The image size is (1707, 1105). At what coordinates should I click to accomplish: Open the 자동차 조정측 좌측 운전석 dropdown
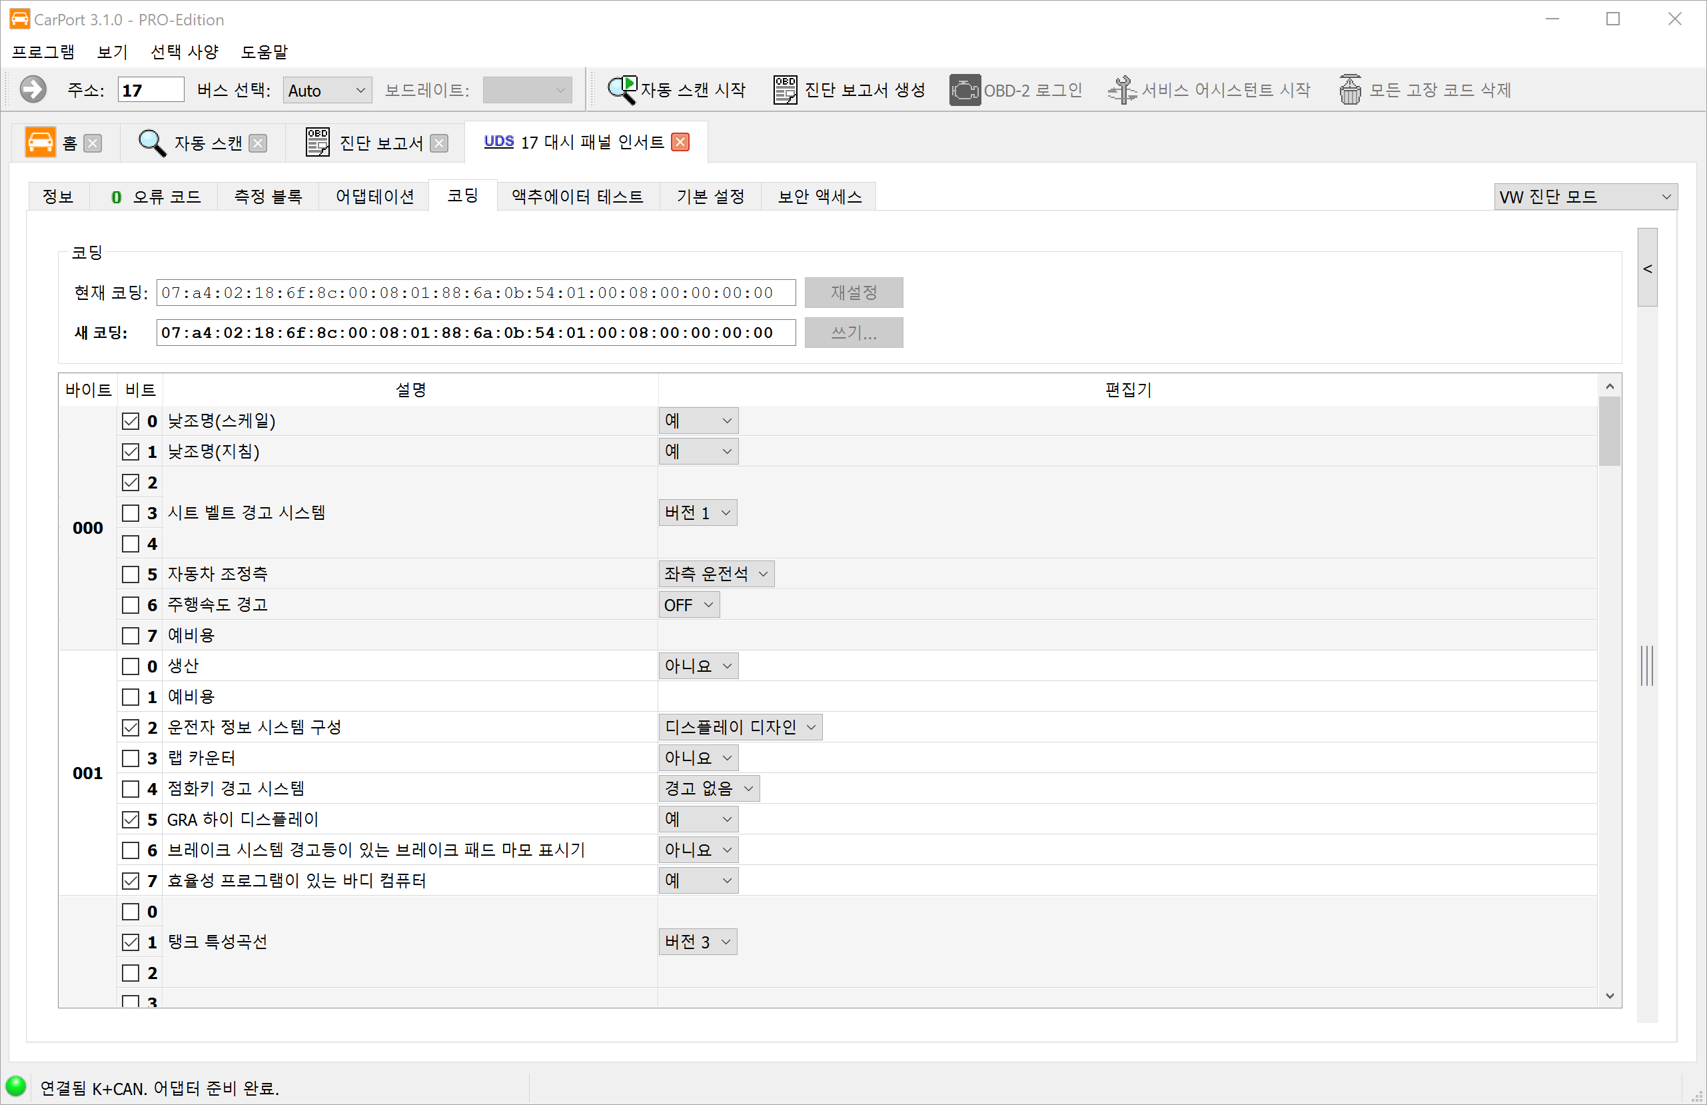click(x=716, y=574)
